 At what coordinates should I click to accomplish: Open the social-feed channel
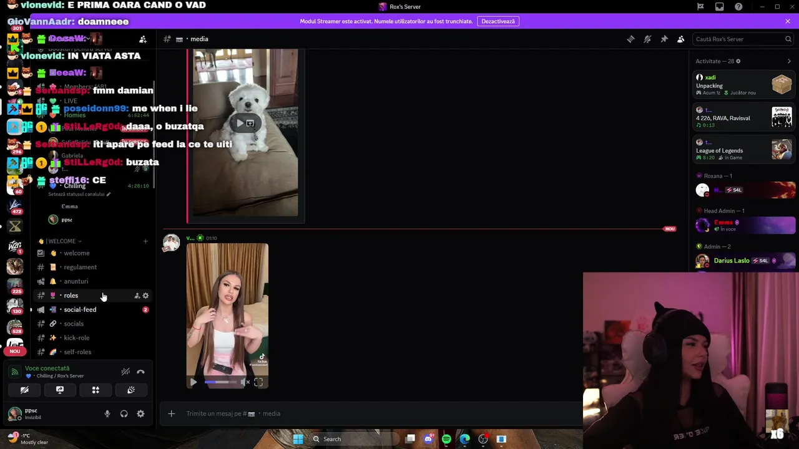(x=94, y=309)
